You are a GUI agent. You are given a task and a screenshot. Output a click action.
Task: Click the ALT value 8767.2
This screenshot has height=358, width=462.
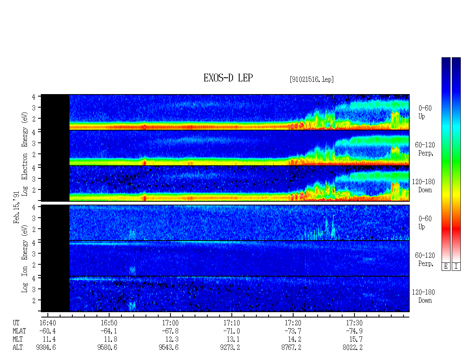(x=291, y=348)
